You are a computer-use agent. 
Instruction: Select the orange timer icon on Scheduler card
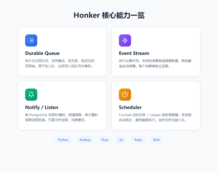click(x=125, y=95)
